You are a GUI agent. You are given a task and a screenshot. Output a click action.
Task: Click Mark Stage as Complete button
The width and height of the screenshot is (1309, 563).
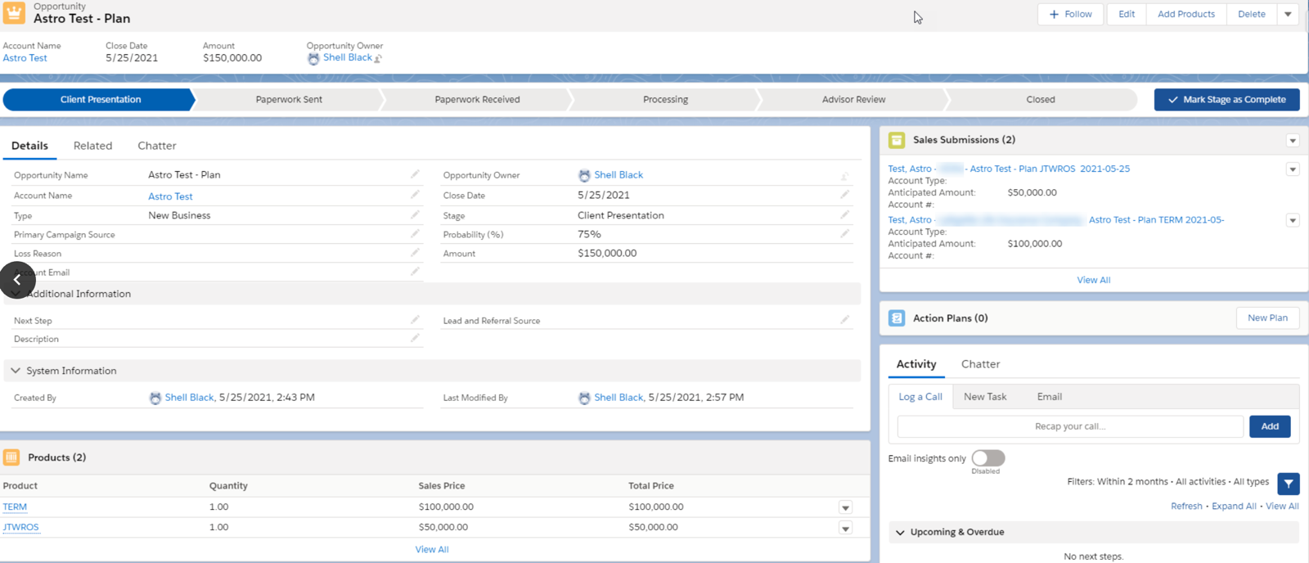1226,100
